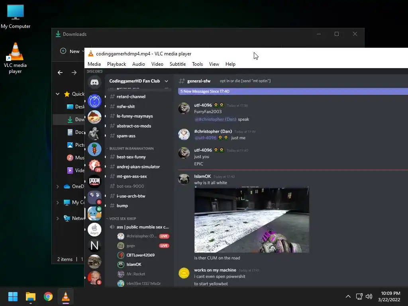Switch to VLC via taskbar icon
This screenshot has width=408, height=306.
point(66,296)
